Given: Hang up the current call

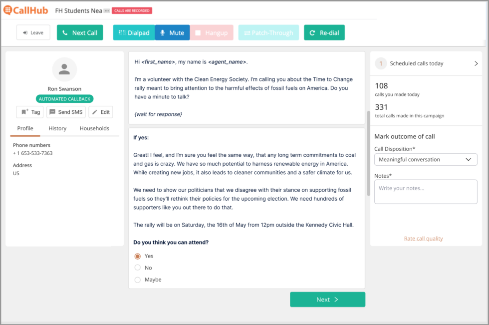Looking at the screenshot, I should tap(212, 32).
